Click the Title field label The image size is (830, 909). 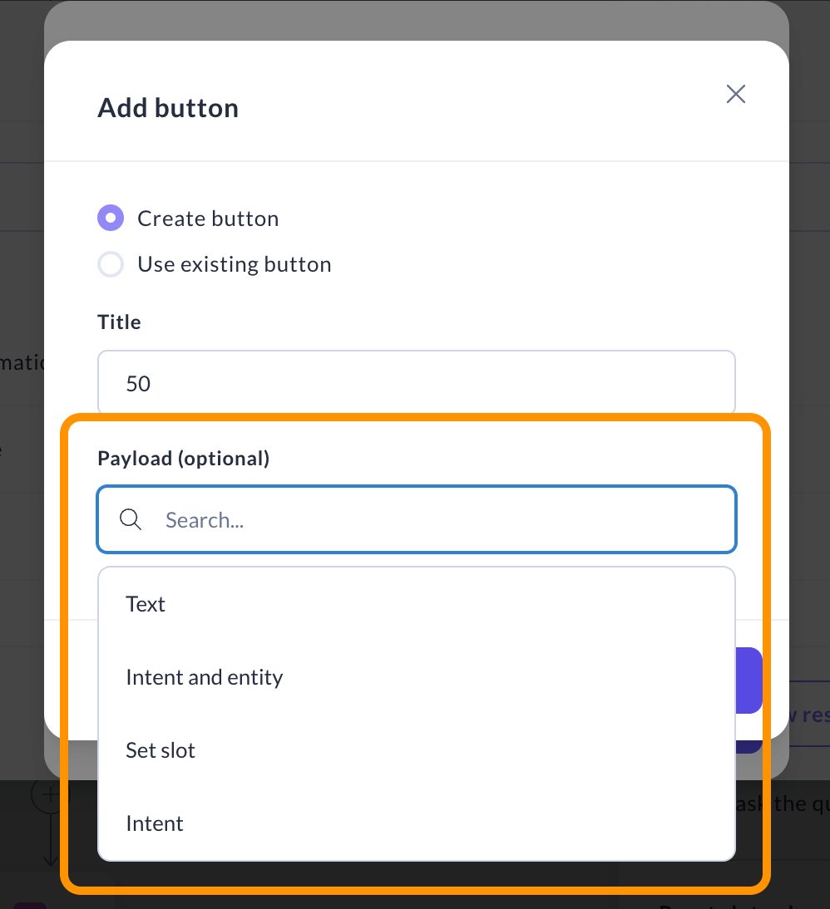tap(120, 322)
